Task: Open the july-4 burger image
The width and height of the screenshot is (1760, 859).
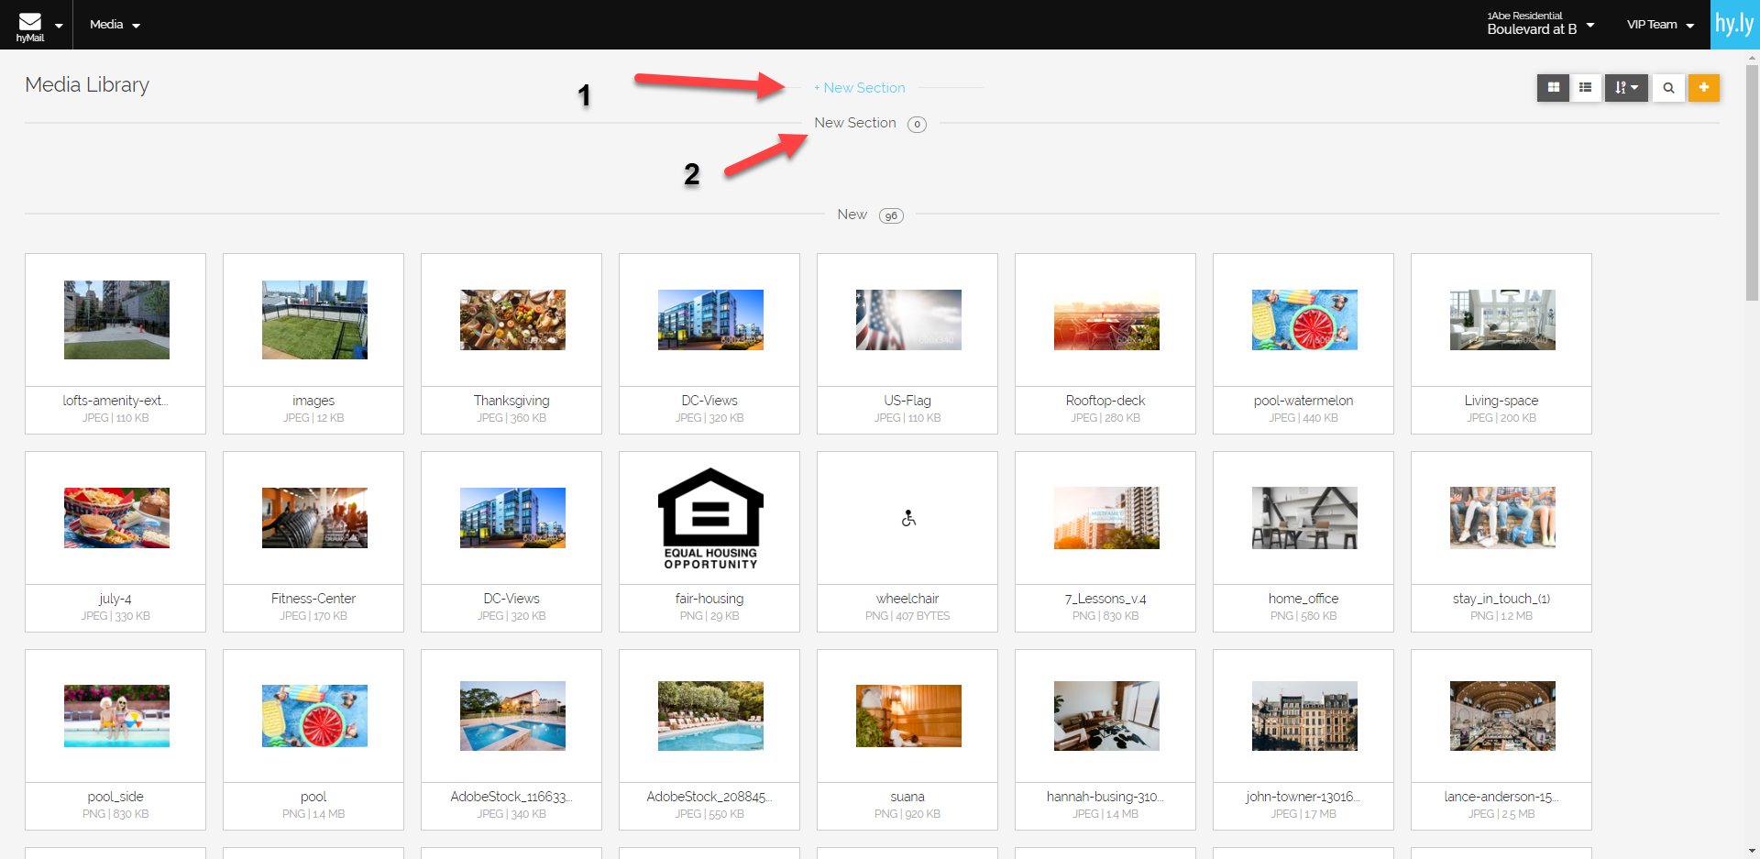Action: point(116,518)
